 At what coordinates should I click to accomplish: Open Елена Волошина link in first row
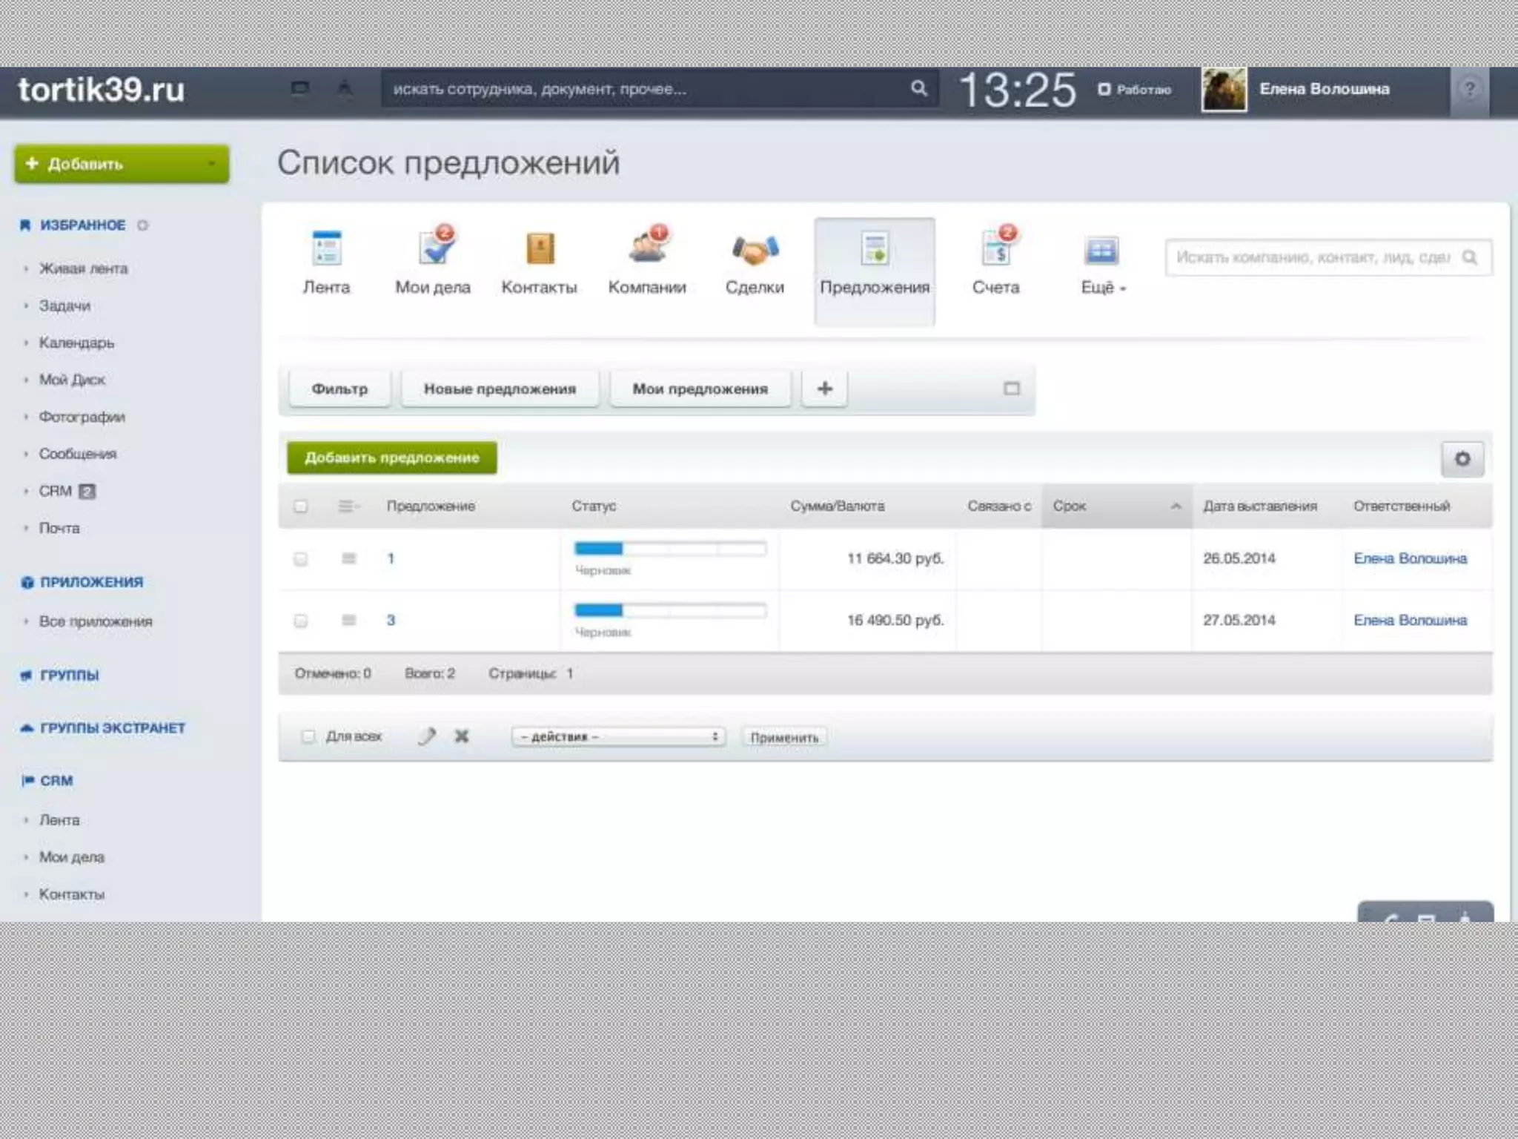1410,558
